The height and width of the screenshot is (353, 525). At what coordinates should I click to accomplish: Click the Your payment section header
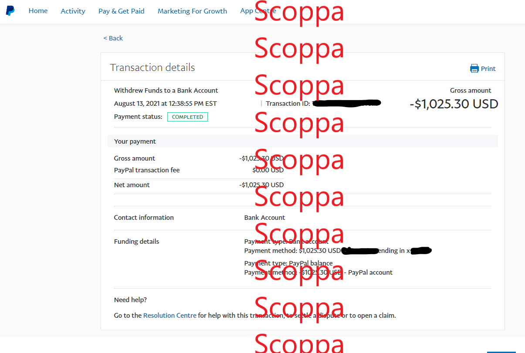click(135, 141)
